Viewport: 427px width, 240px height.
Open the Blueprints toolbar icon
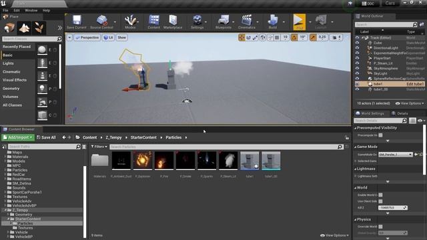[x=224, y=22]
